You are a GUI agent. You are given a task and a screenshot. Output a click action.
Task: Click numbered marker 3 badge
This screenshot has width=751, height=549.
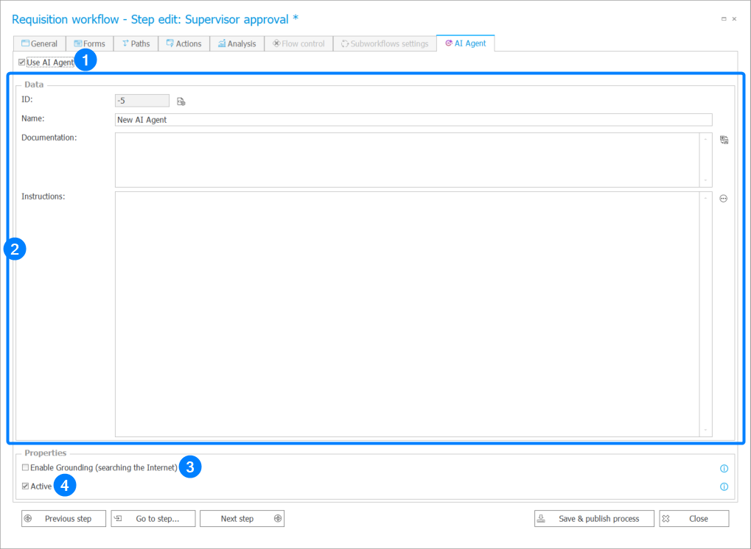click(x=190, y=467)
